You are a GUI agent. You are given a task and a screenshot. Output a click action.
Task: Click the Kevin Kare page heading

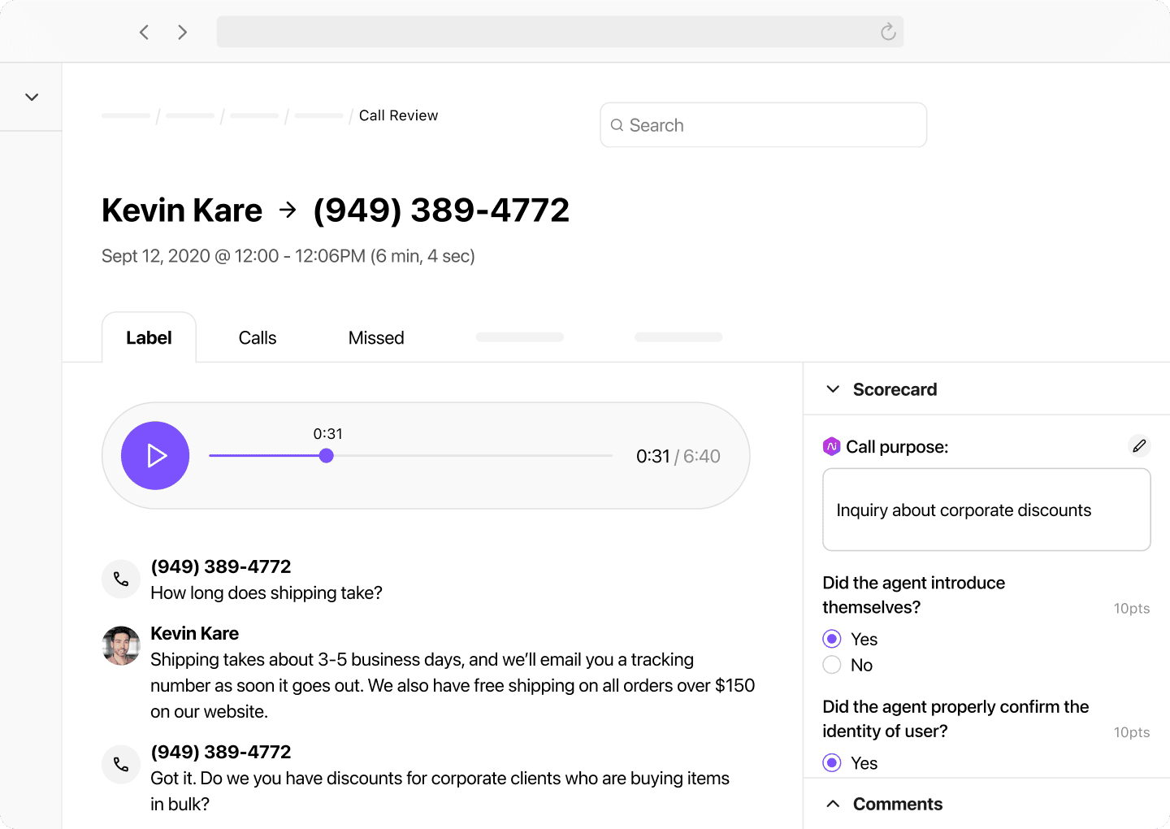(182, 211)
